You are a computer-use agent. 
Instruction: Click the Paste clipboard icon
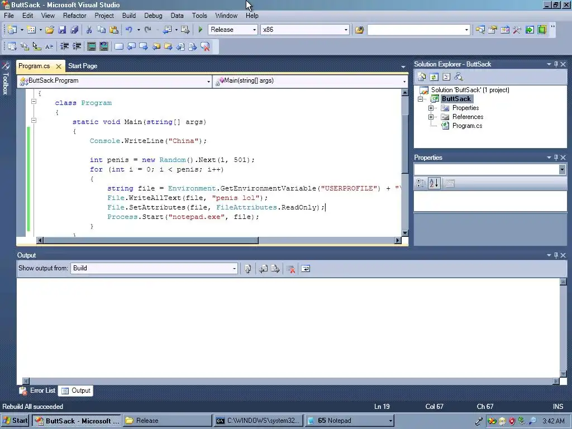(x=114, y=30)
